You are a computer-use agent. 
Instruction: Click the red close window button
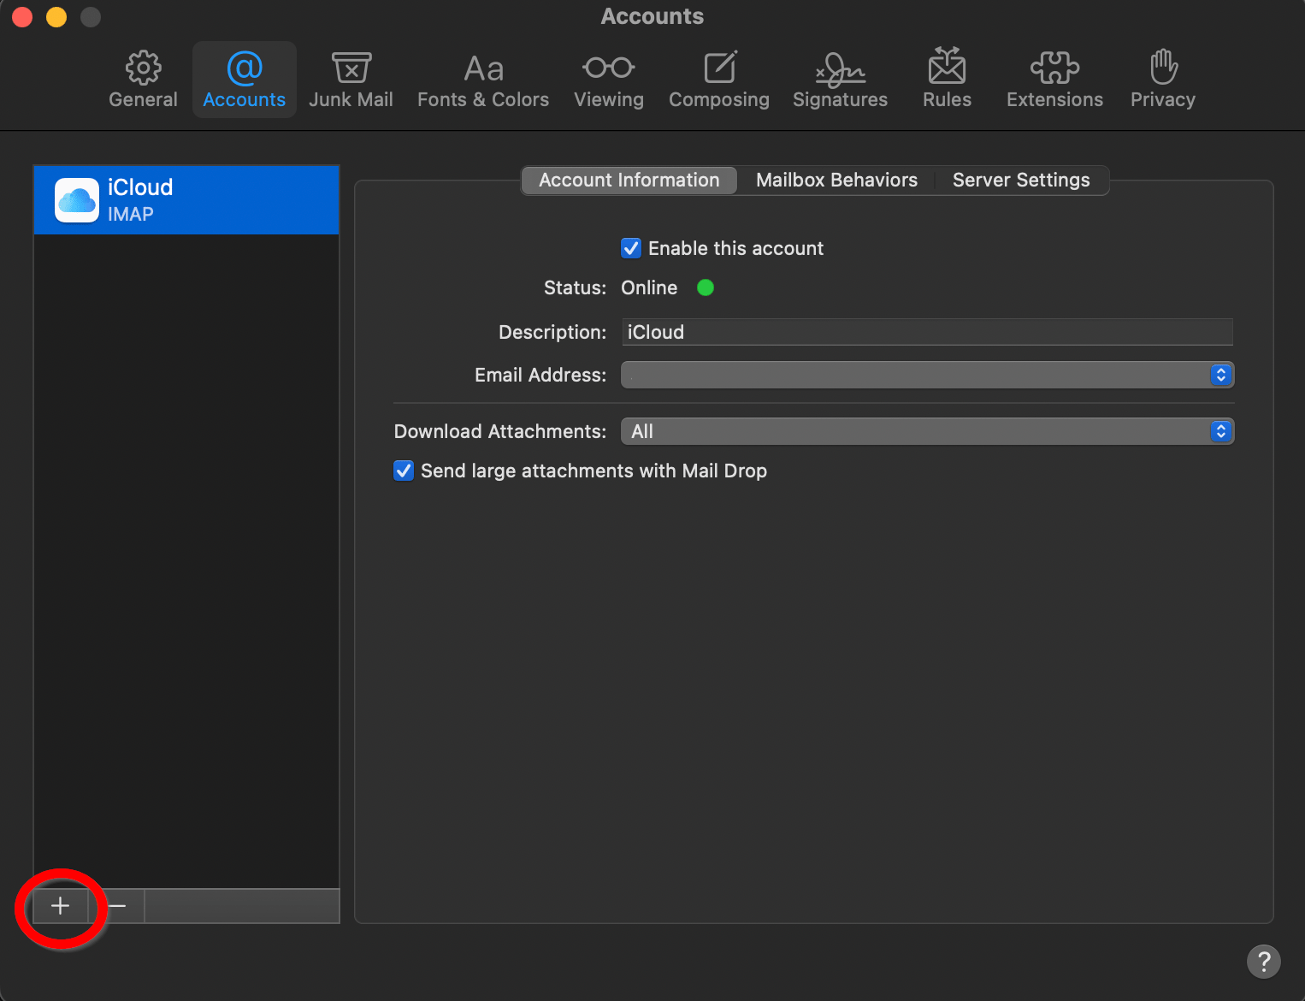22,17
